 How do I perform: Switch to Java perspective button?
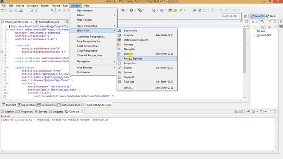point(270,16)
